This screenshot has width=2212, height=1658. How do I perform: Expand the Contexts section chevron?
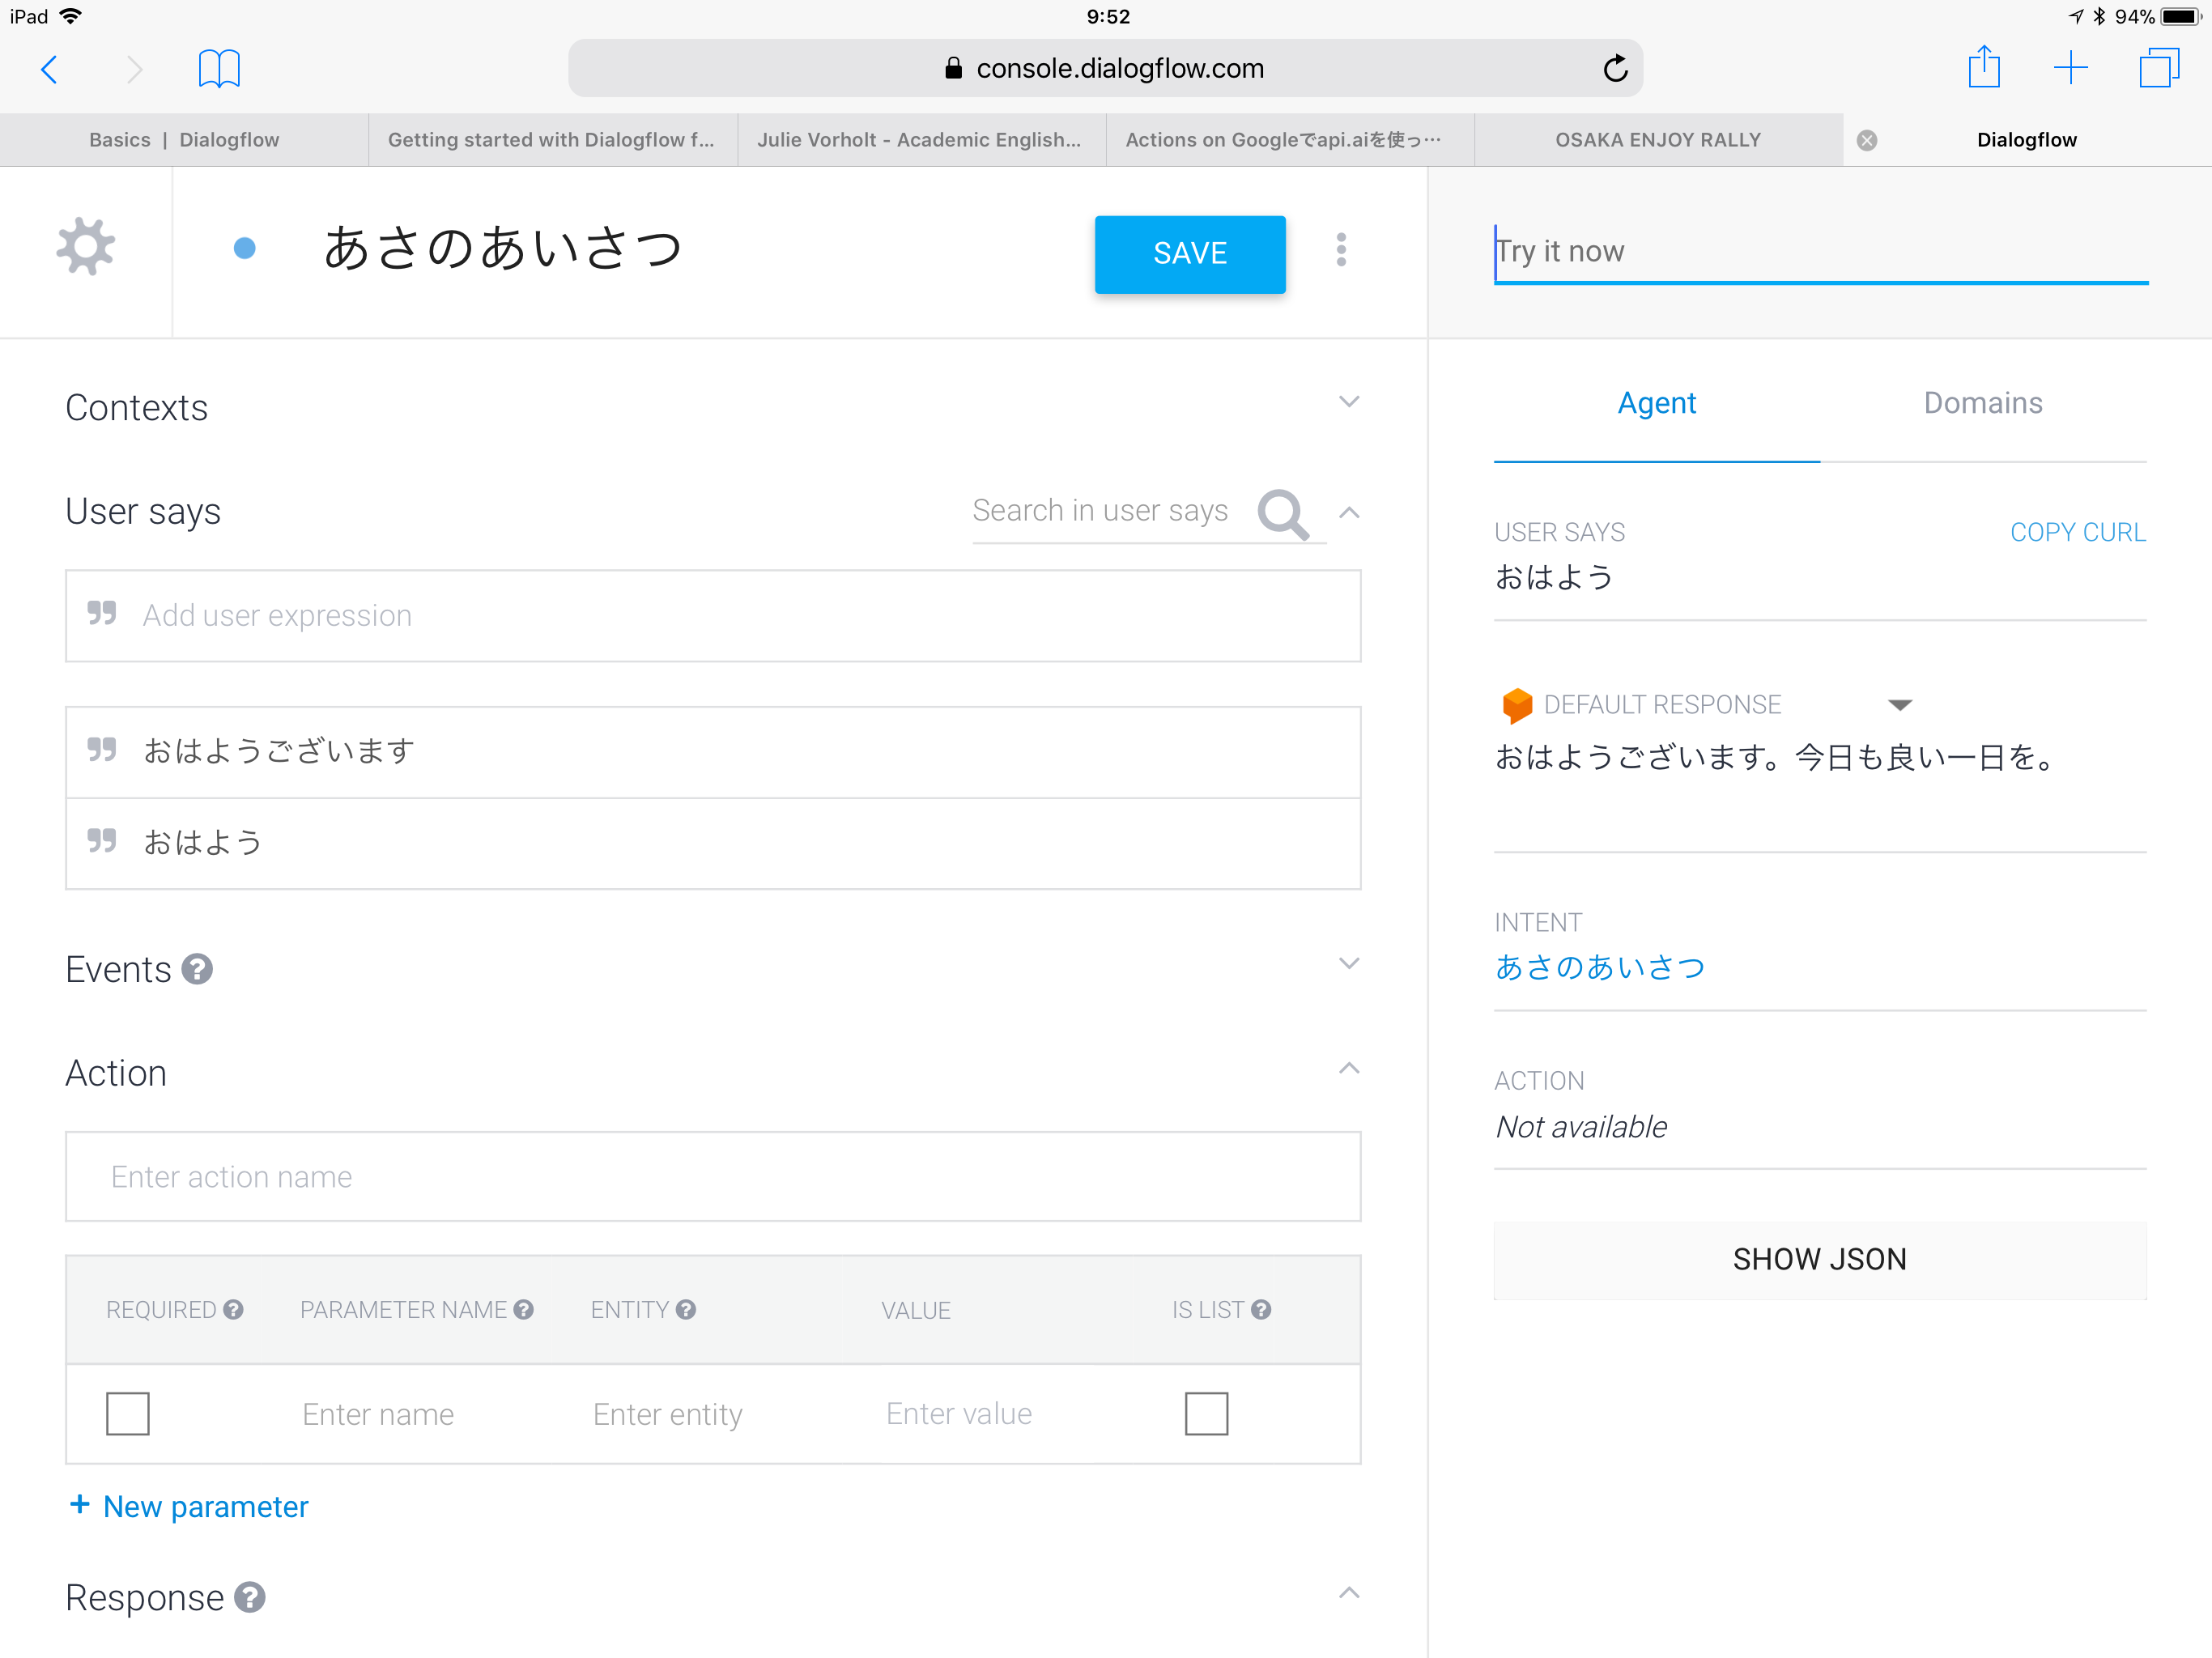(x=1349, y=402)
